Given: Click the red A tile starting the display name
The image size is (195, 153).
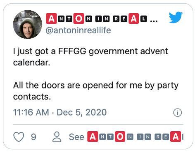Looking at the screenshot, I should click(51, 19).
